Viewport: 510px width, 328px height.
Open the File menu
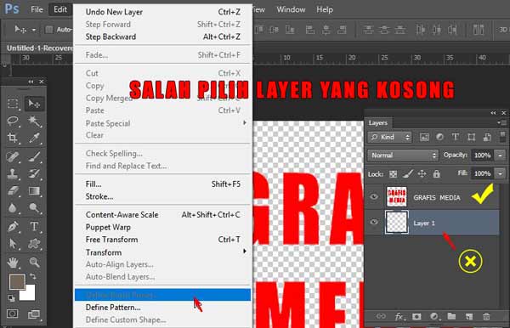[37, 9]
